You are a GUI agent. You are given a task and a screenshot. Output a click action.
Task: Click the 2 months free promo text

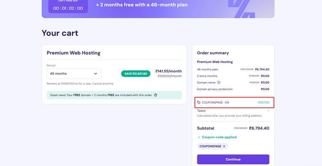[x=142, y=5]
